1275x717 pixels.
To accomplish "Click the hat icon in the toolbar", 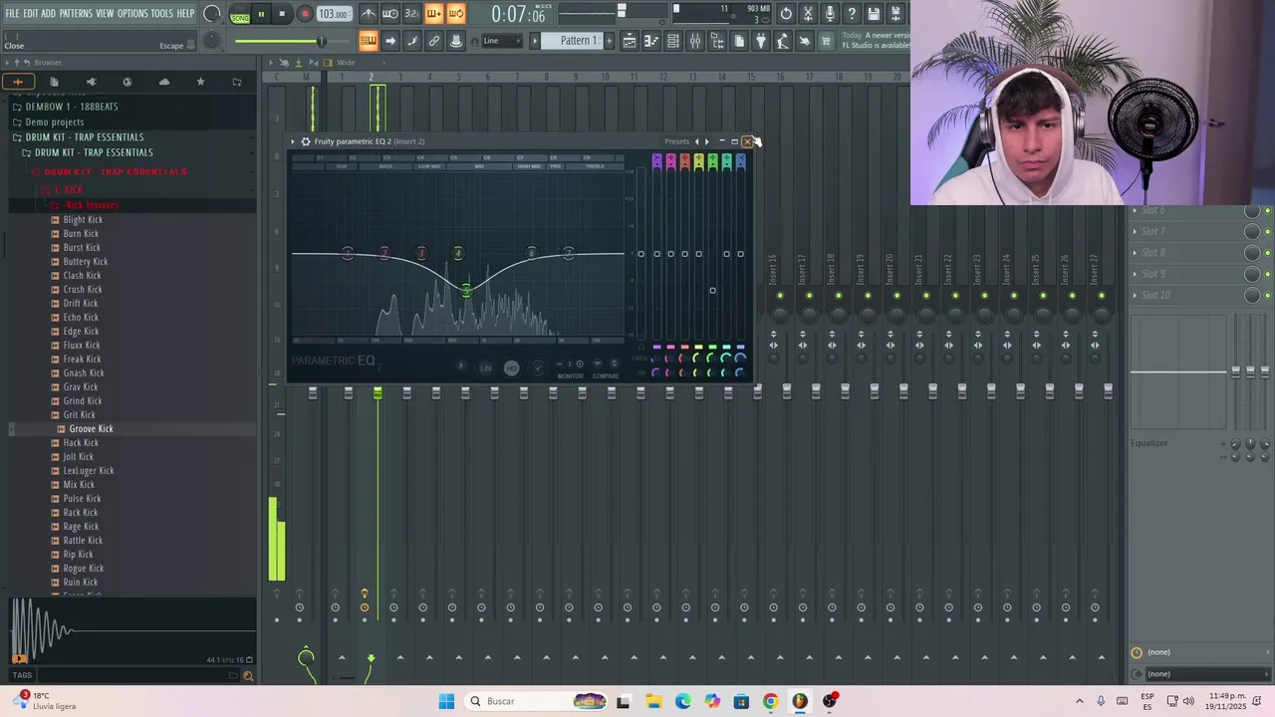I will pos(456,41).
